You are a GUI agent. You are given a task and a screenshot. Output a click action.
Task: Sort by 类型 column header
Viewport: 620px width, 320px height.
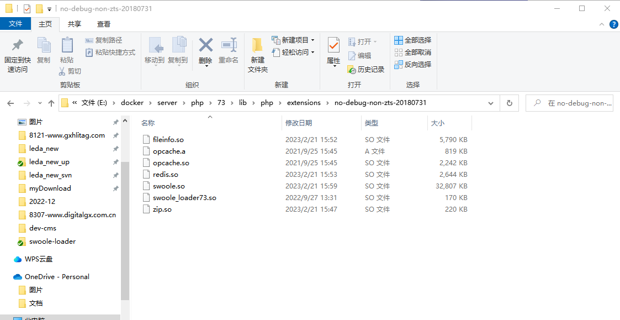[372, 123]
